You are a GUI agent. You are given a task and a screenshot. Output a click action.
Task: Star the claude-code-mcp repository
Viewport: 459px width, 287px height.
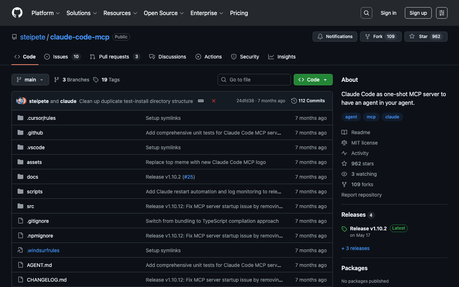pyautogui.click(x=426, y=37)
